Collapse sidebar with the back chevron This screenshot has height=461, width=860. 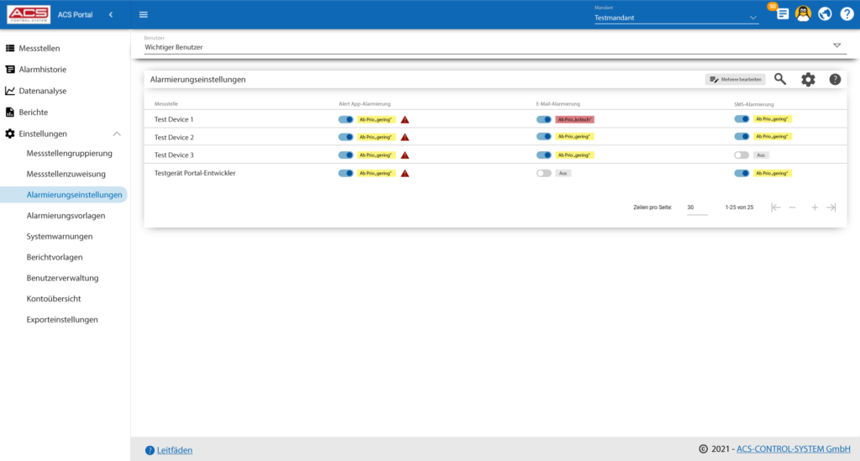click(111, 15)
